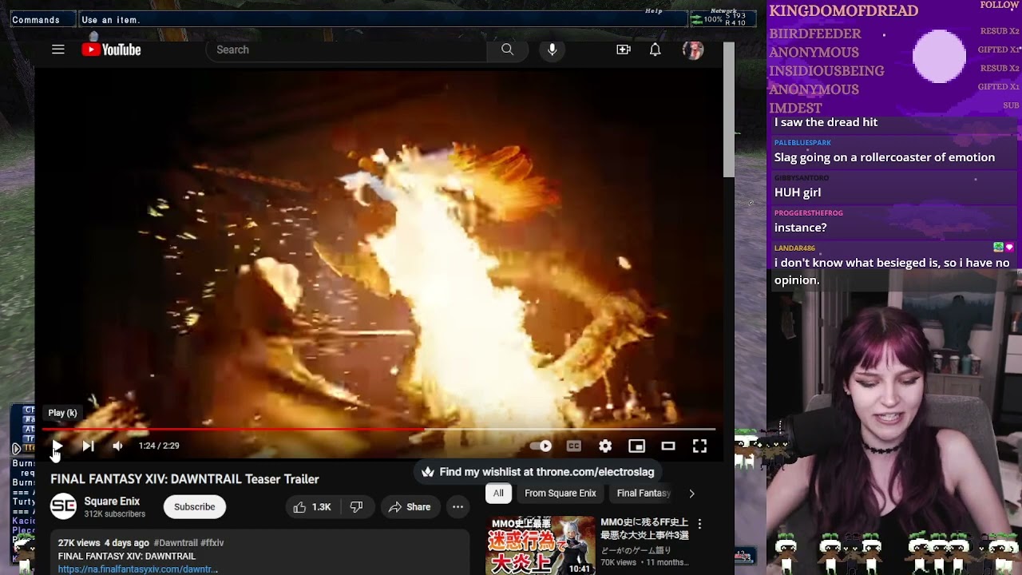
Task: Select the All filter chip
Action: (498, 493)
